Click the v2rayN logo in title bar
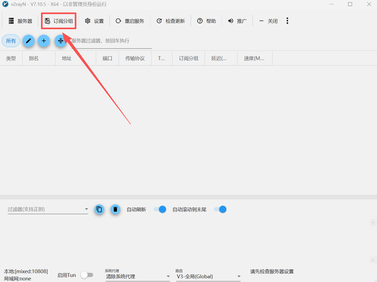The image size is (377, 282). point(5,4)
